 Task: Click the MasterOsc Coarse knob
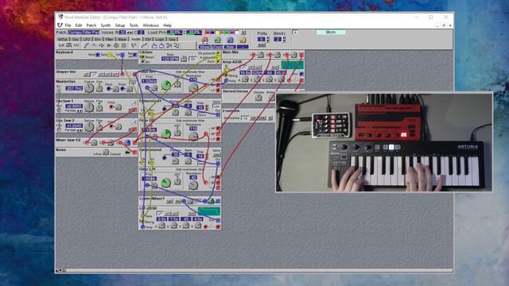point(89,88)
